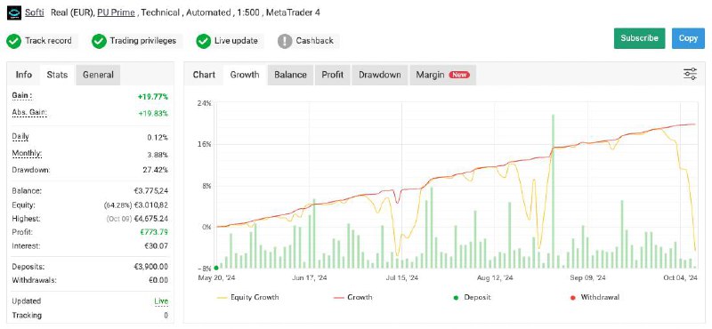Click the Trading privileges green checkmark icon
This screenshot has height=329, width=712.
99,41
